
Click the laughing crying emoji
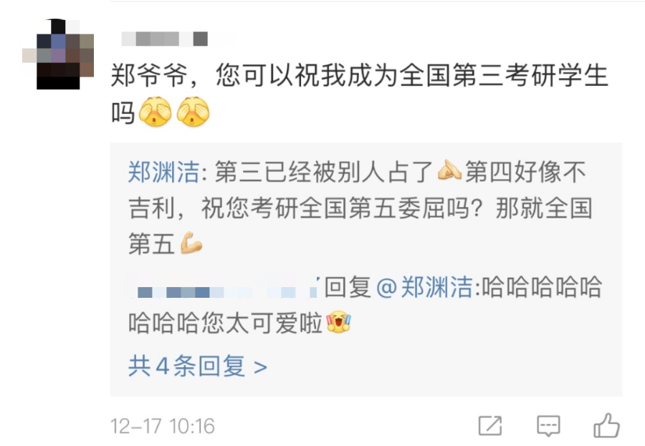click(x=338, y=321)
